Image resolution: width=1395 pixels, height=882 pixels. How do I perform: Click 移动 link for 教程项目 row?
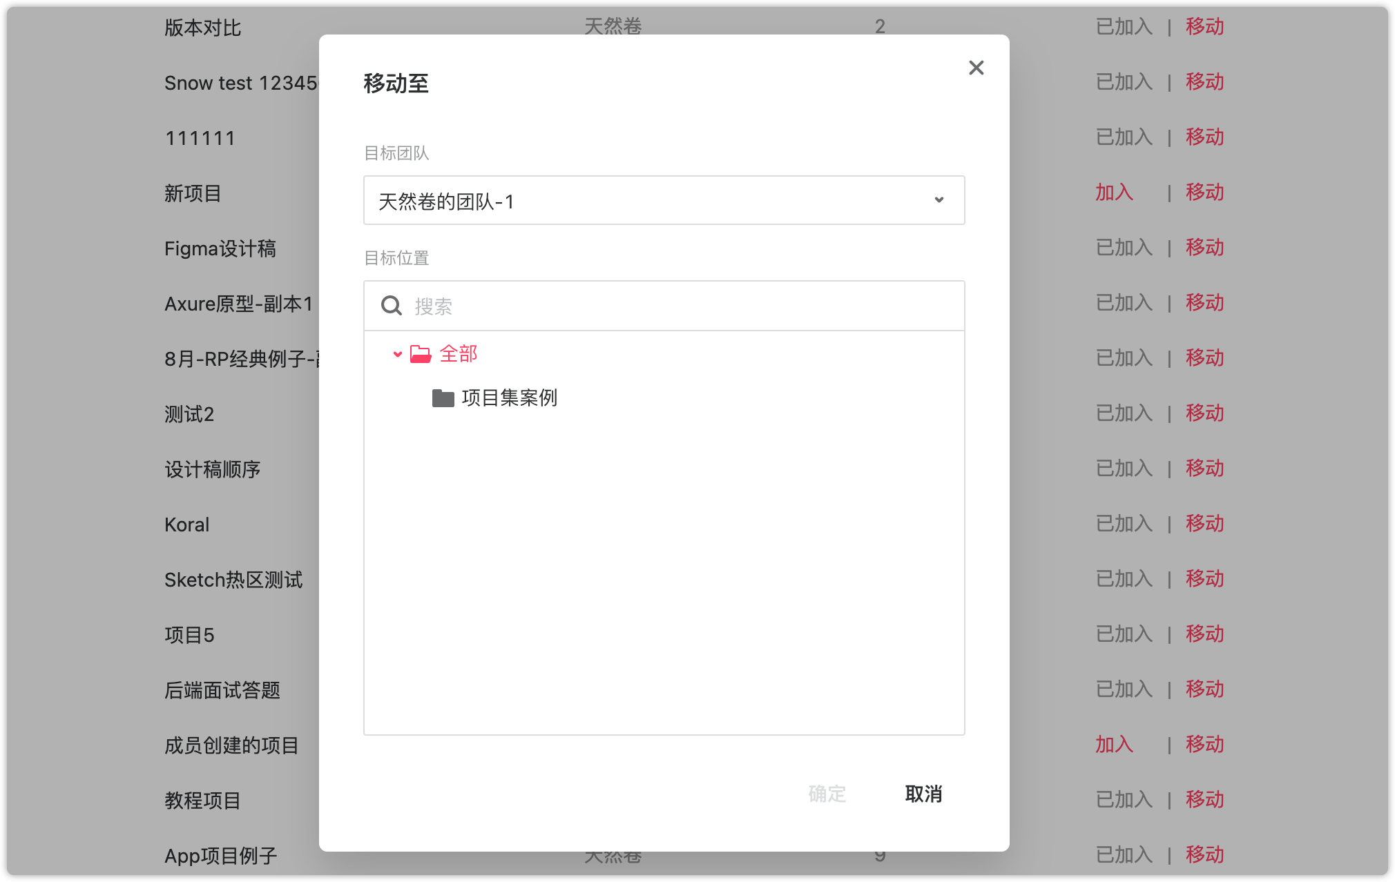tap(1204, 800)
